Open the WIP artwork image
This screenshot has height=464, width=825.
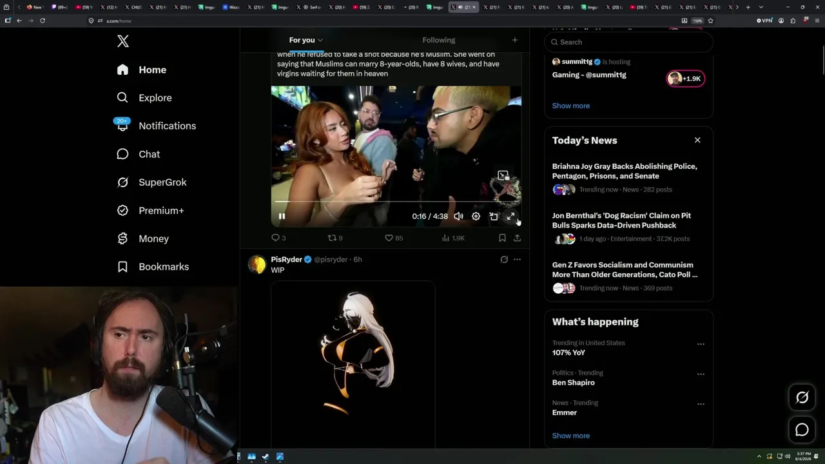pyautogui.click(x=353, y=365)
